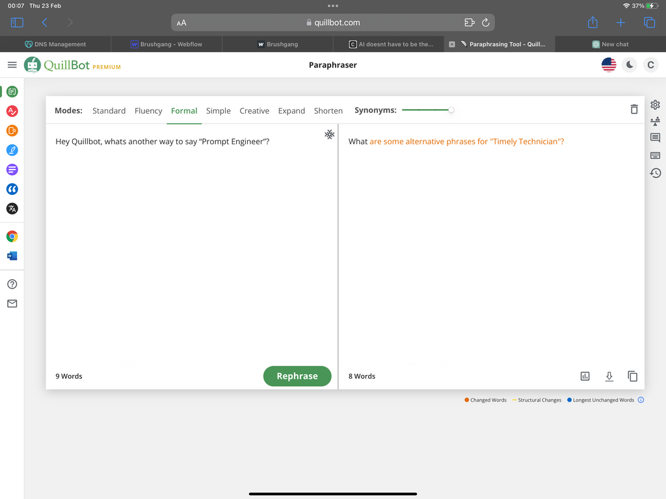Open the Translator sidebar icon

pyautogui.click(x=12, y=209)
